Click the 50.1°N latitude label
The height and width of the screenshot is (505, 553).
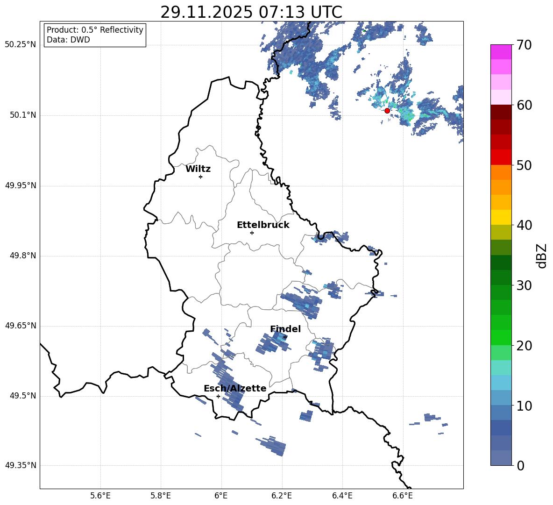pos(23,115)
